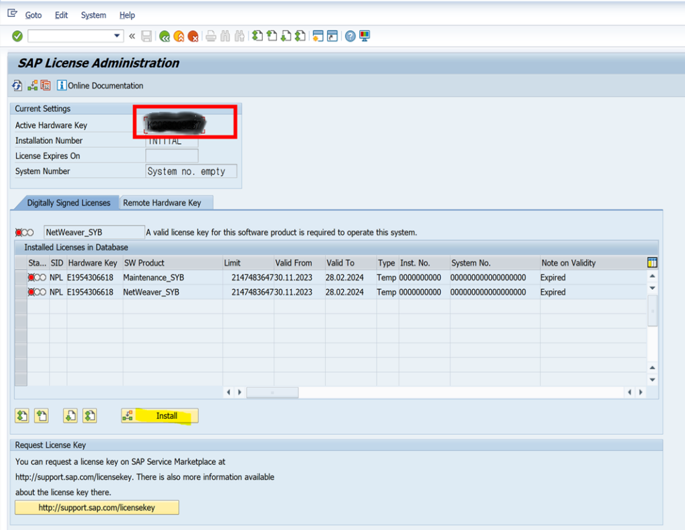Click the Find binoculars icon

[x=225, y=36]
